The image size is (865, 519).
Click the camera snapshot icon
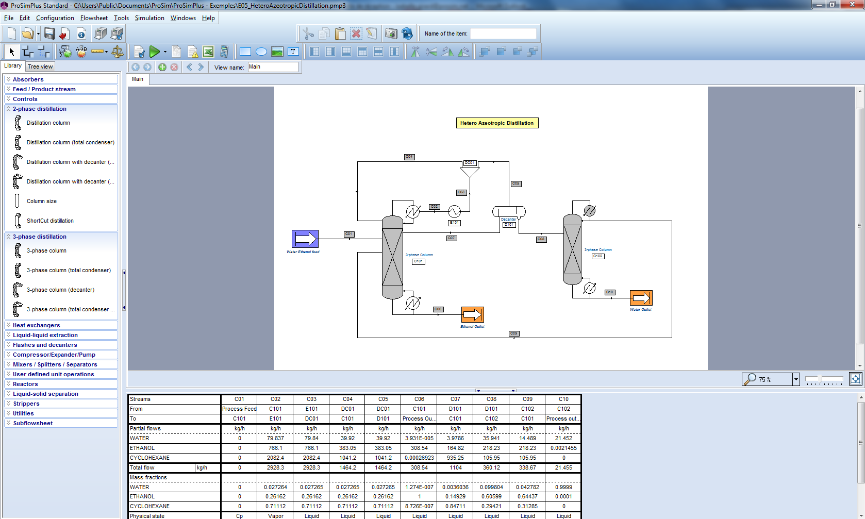click(391, 34)
